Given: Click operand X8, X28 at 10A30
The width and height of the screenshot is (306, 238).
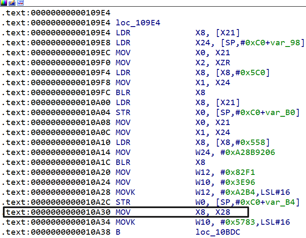Looking at the screenshot, I should tap(213, 212).
